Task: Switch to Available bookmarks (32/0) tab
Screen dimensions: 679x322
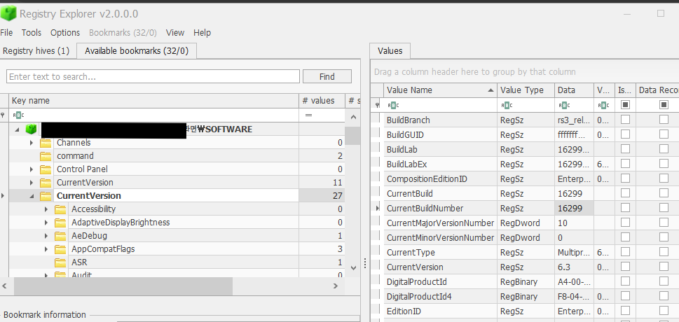Action: 137,51
